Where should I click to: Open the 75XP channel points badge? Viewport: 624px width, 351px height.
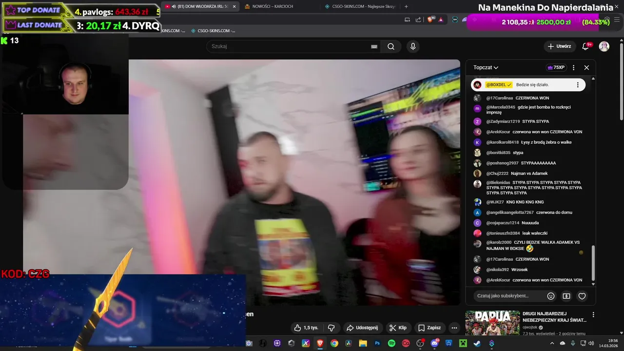555,67
